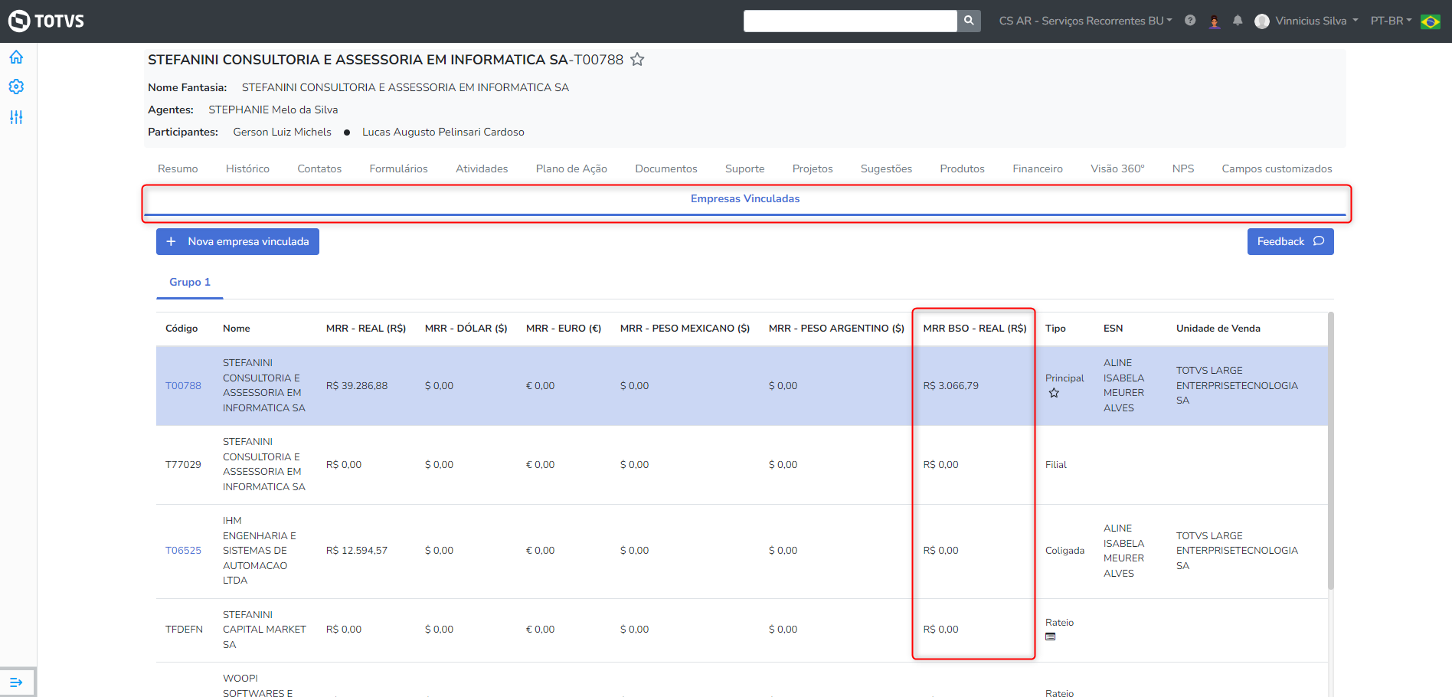Open the Financeiro tab

pos(1038,169)
